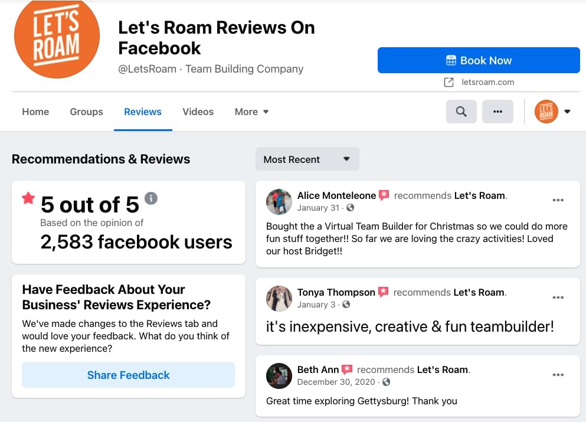Go to the Home tab
The height and width of the screenshot is (422, 586).
[x=35, y=112]
